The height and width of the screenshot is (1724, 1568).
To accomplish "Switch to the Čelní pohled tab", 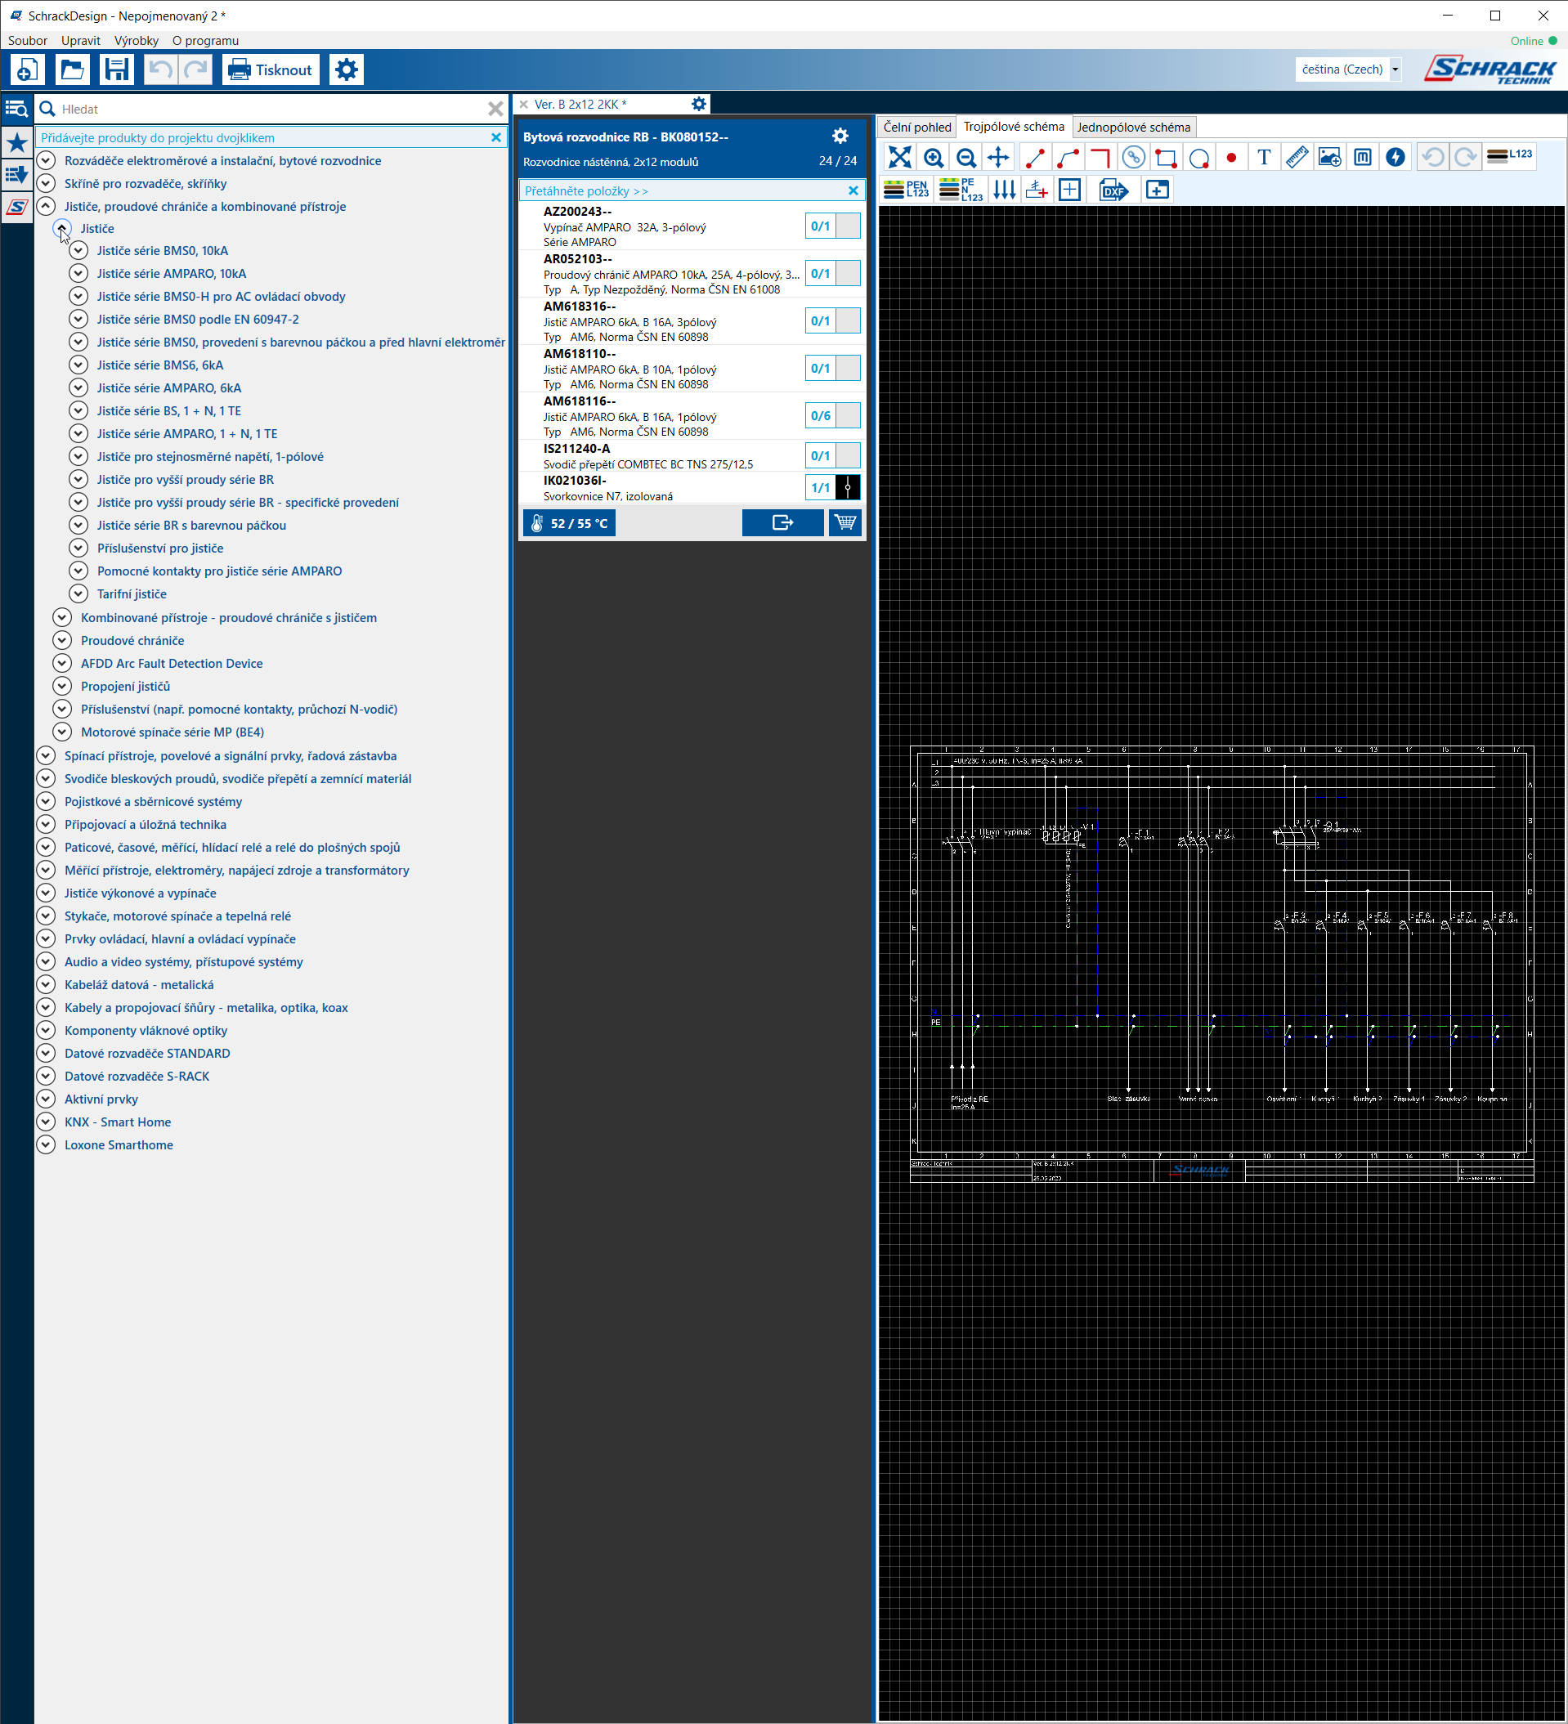I will coord(917,128).
